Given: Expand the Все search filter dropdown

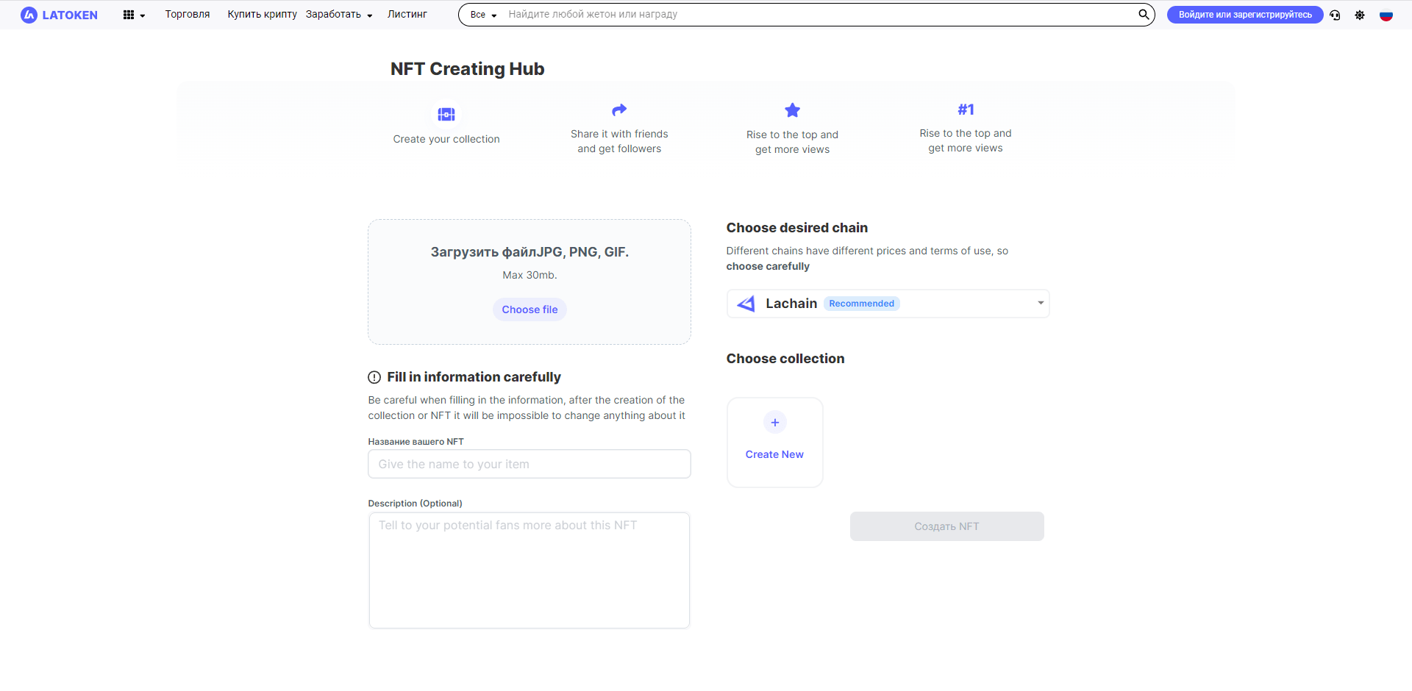Looking at the screenshot, I should [483, 15].
